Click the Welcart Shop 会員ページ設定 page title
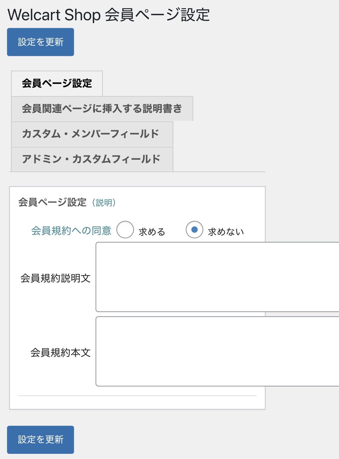Image resolution: width=339 pixels, height=459 pixels. tap(108, 15)
